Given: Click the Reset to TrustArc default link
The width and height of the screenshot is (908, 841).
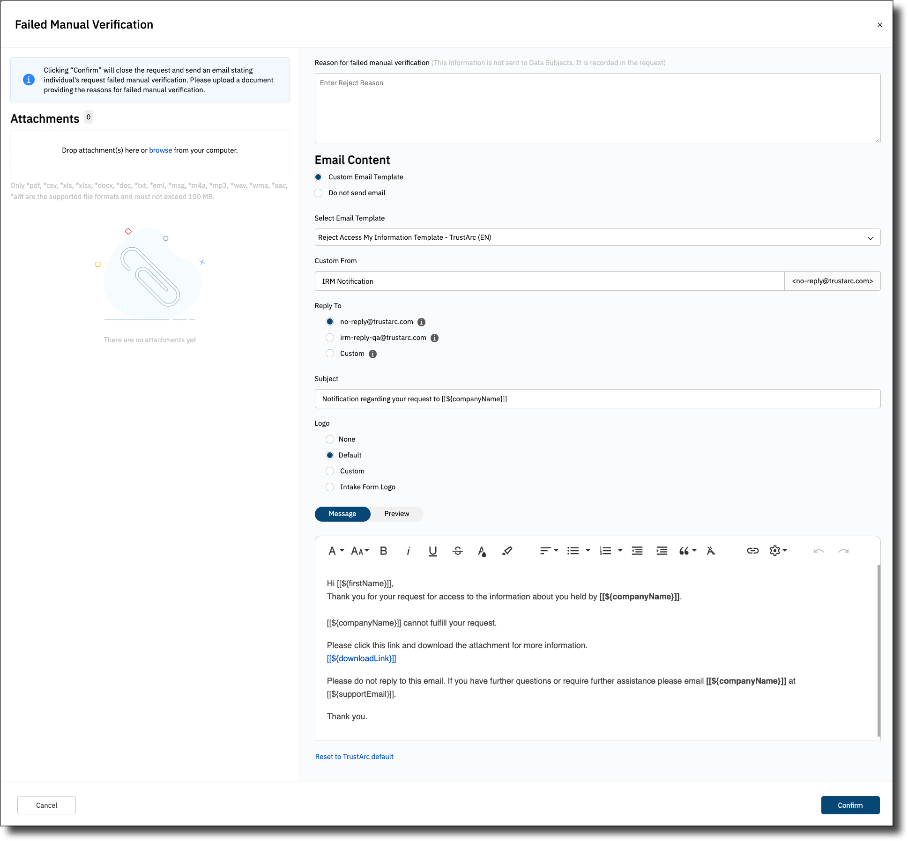Looking at the screenshot, I should (x=354, y=756).
